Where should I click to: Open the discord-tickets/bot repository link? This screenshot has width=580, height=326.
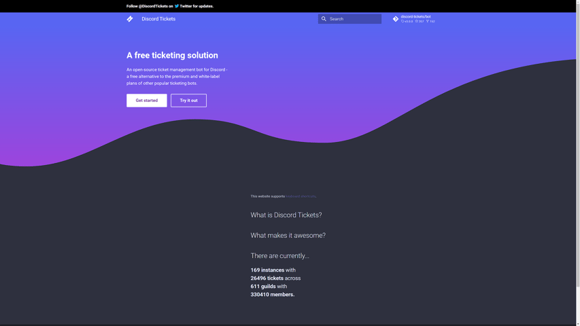point(415,16)
